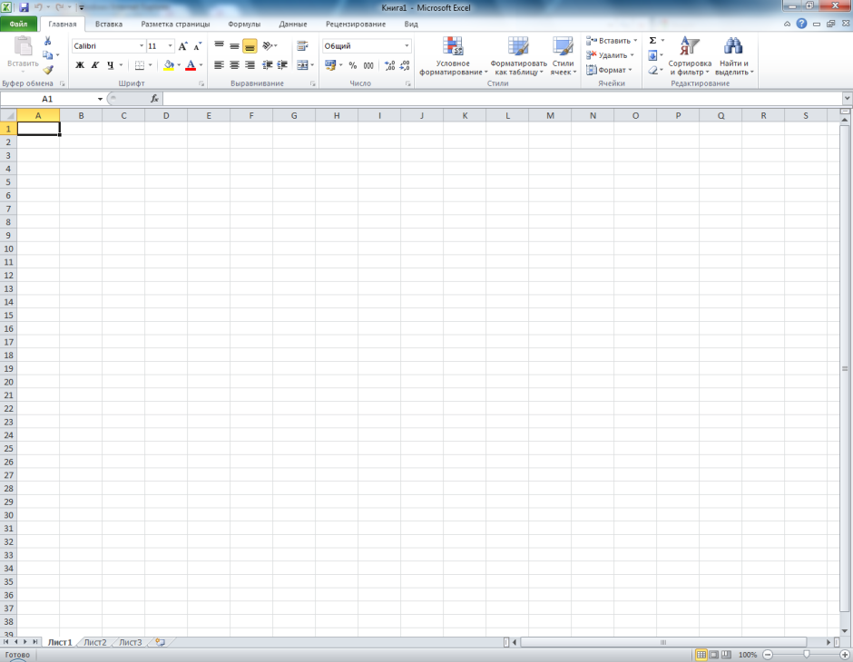The height and width of the screenshot is (662, 853).
Task: Expand the Name Box dropdown arrow
Action: [100, 99]
